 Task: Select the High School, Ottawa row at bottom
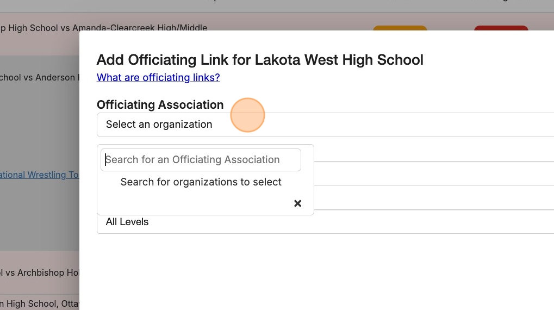click(39, 303)
